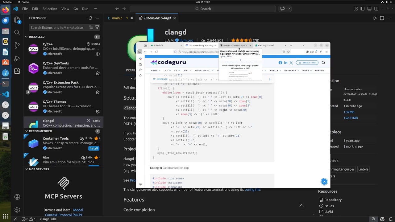Open the Repository resource link
Screen dimensions: 395x222
coord(333,200)
